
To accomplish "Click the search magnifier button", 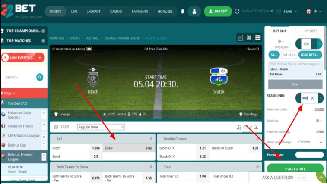I will tap(40, 77).
